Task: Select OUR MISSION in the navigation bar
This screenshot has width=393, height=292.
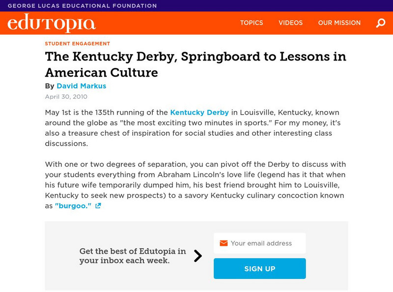Action: 339,23
